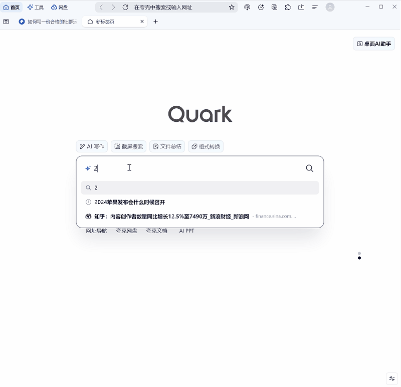Select the suggestion row "2"
The image size is (401, 387).
(x=200, y=188)
